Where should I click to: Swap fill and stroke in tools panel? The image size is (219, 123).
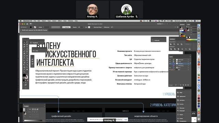pyautogui.click(x=27, y=74)
